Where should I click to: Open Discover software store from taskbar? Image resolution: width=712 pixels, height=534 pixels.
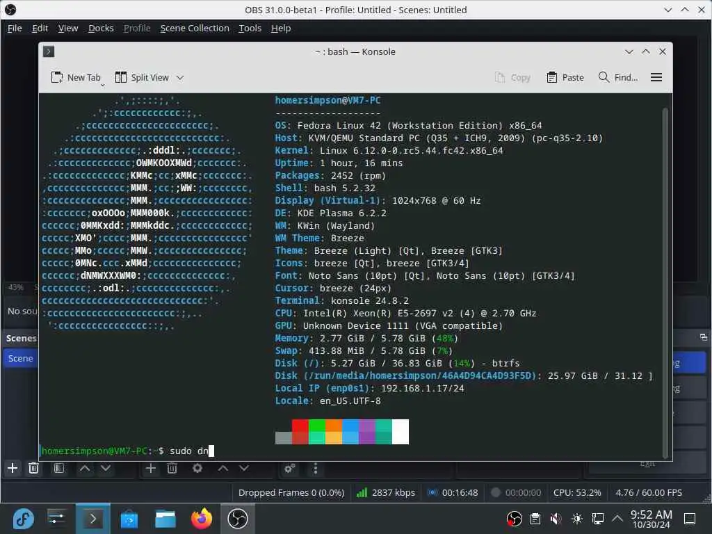pos(129,519)
